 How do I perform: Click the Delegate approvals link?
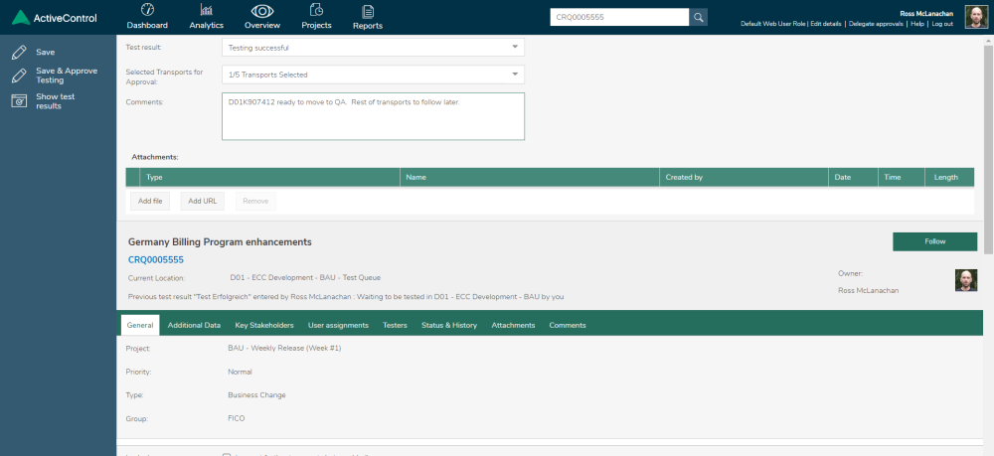876,24
